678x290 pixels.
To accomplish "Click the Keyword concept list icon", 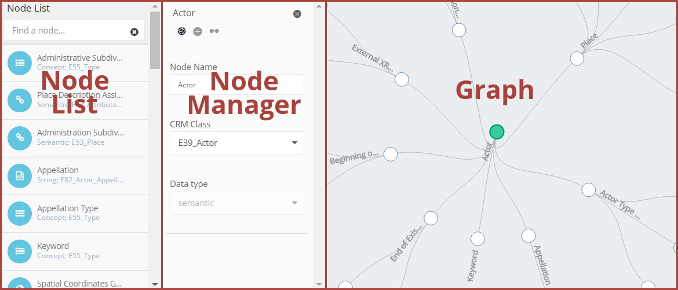I will [20, 251].
